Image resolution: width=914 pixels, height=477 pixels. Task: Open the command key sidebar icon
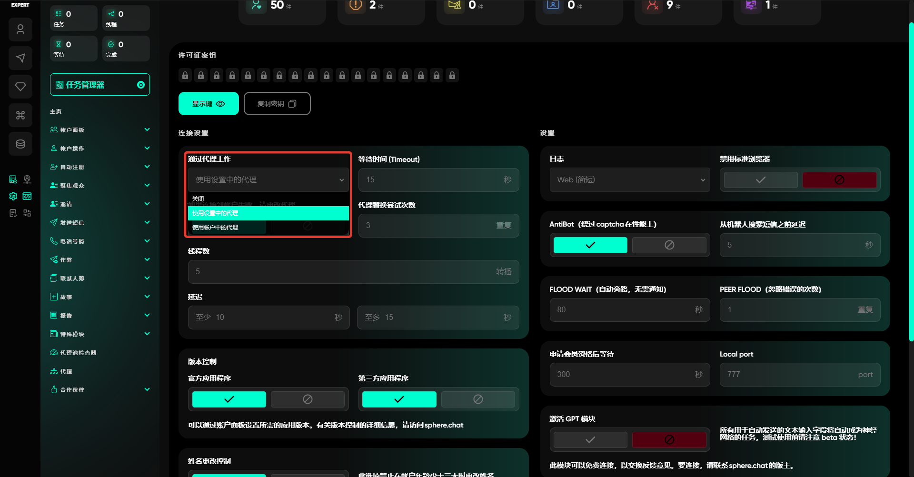tap(20, 115)
